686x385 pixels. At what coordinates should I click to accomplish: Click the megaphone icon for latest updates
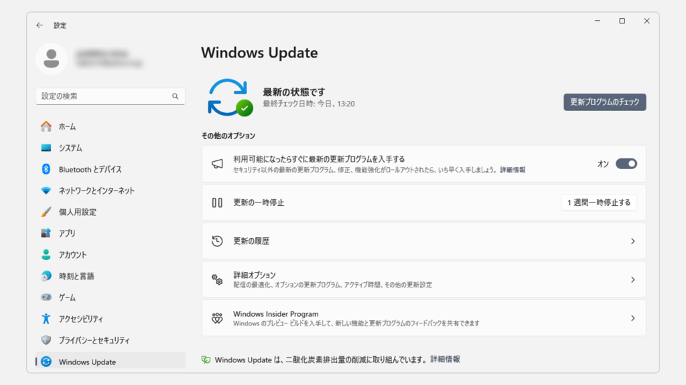(x=217, y=164)
